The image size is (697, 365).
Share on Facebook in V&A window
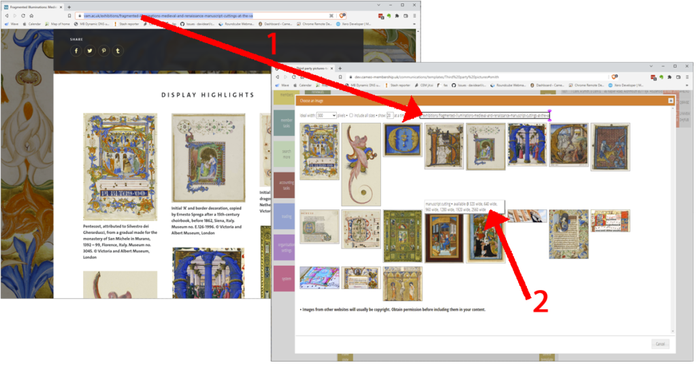76,50
